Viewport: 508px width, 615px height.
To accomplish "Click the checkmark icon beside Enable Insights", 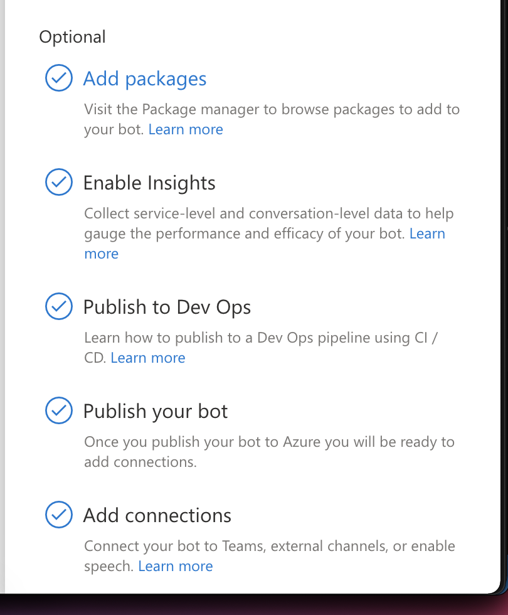I will tap(59, 182).
